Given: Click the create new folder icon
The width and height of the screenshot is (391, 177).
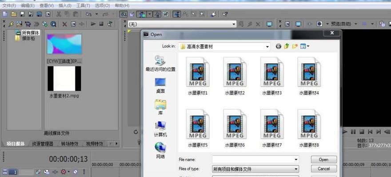Looking at the screenshot, I should pyautogui.click(x=295, y=46).
